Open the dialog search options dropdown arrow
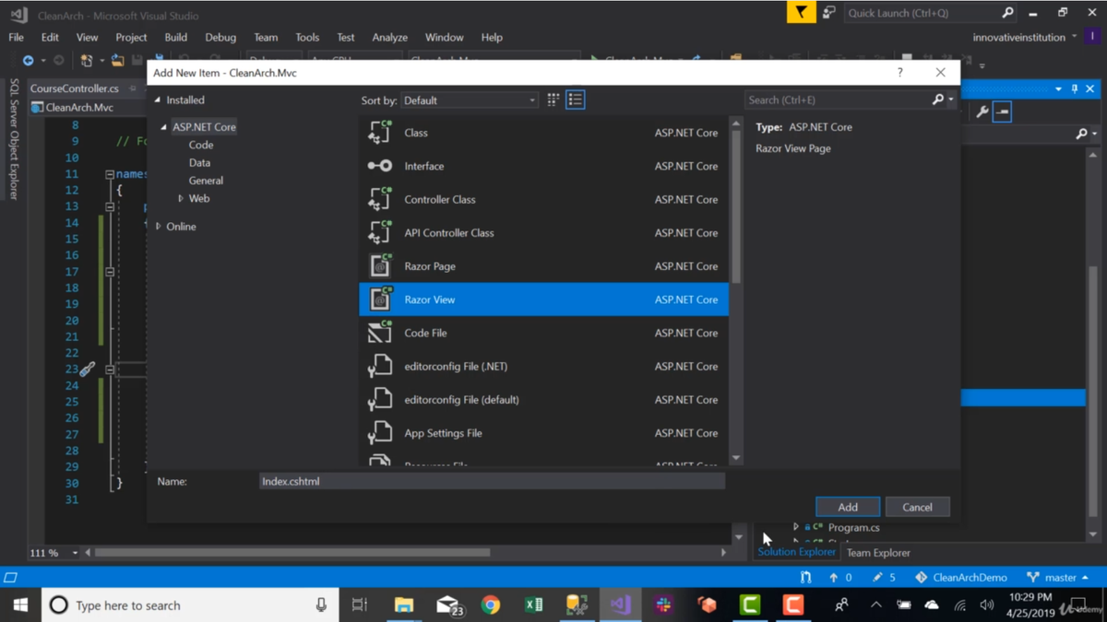The height and width of the screenshot is (622, 1107). click(951, 100)
